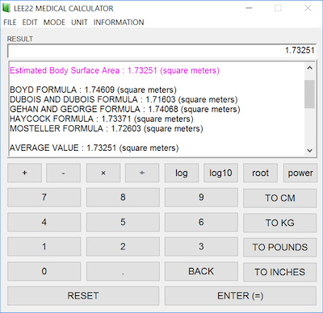Open the UNIT menu

click(79, 23)
